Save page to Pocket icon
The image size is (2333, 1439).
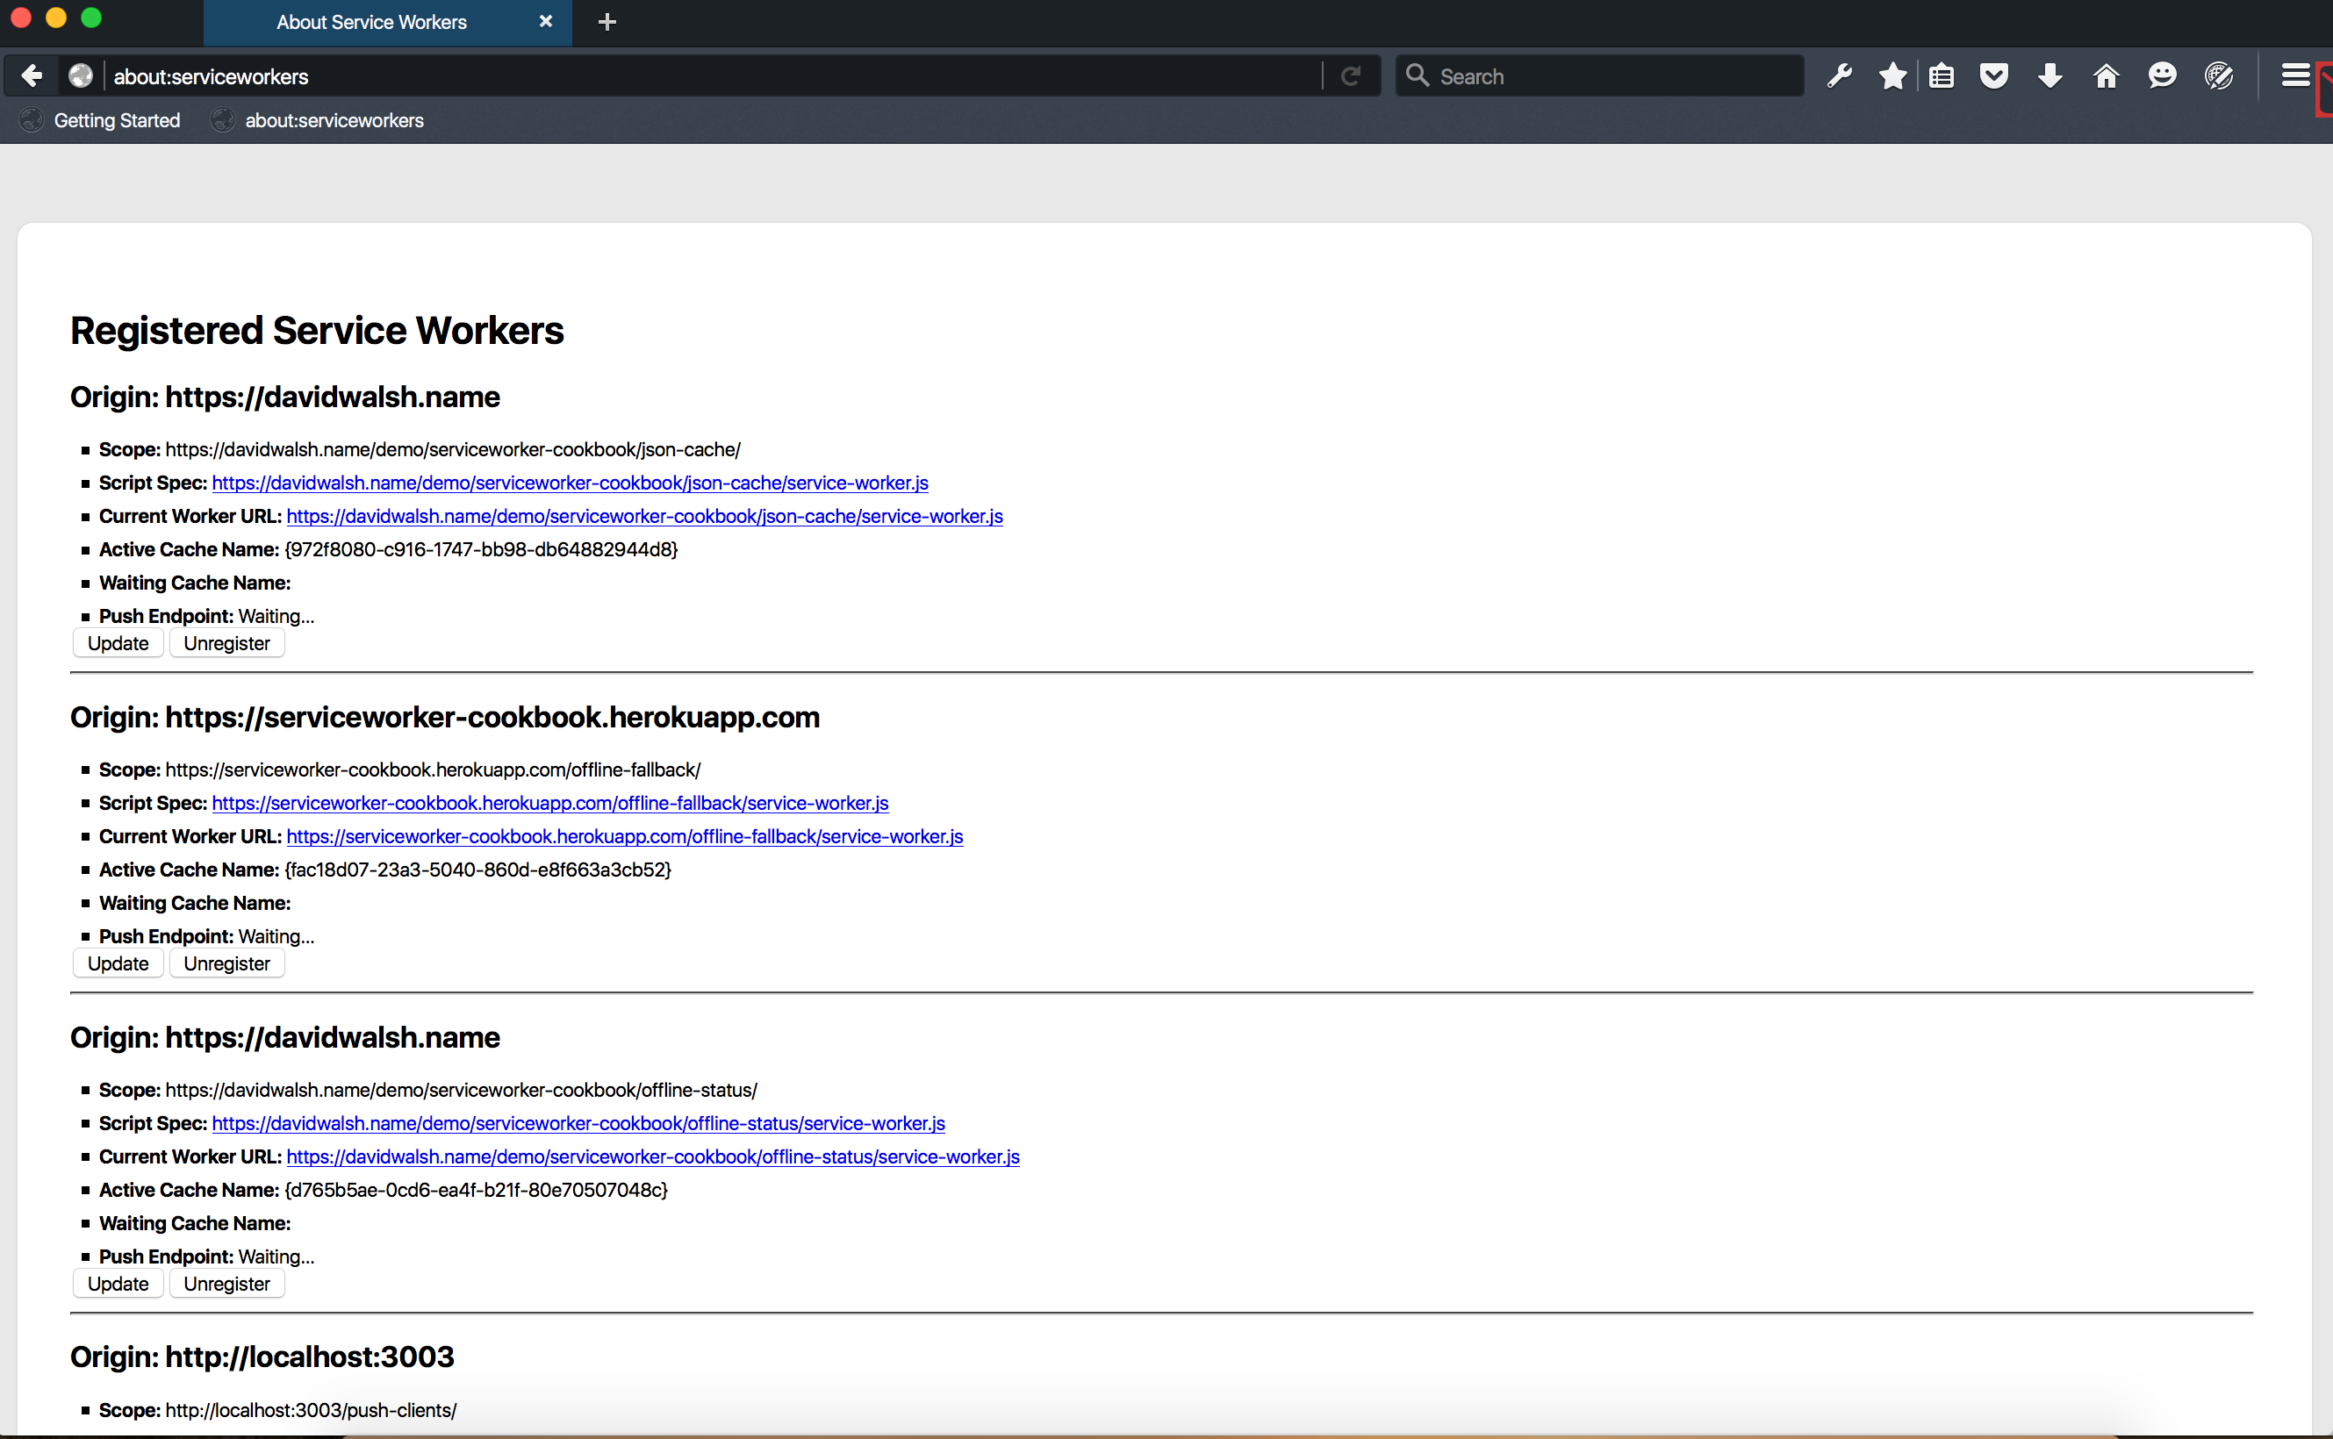pos(1994,76)
